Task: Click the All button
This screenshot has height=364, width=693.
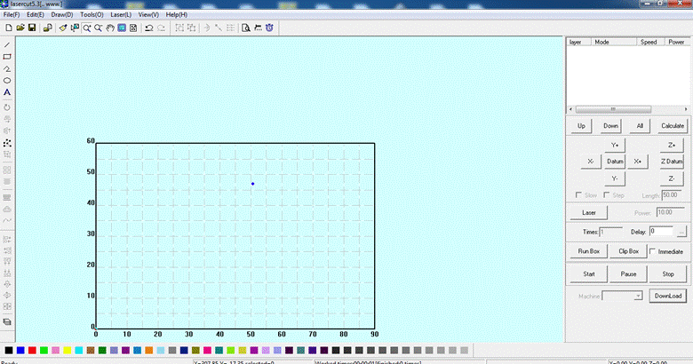Action: (640, 126)
